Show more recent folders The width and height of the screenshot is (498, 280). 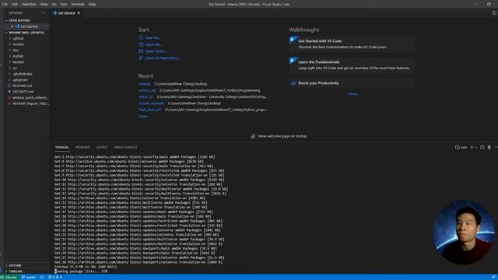pyautogui.click(x=143, y=116)
